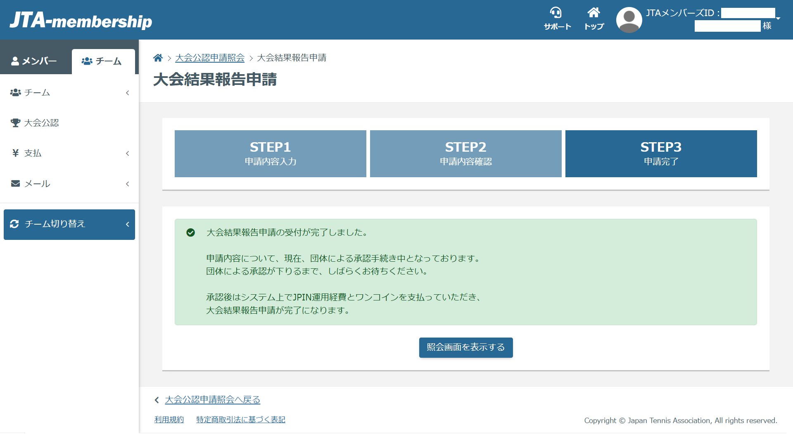Click the envelope icon beside メール

pos(15,184)
